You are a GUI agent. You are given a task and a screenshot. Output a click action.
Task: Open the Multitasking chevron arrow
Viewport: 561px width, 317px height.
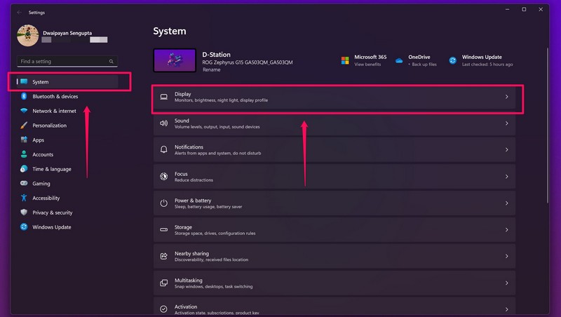[506, 283]
